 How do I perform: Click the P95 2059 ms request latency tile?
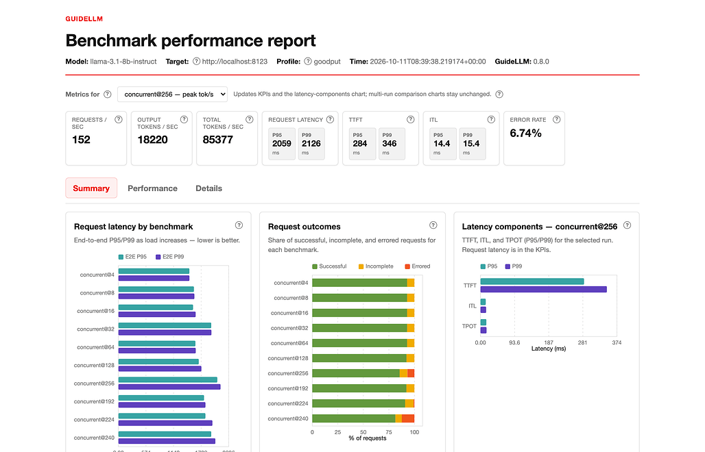[282, 144]
